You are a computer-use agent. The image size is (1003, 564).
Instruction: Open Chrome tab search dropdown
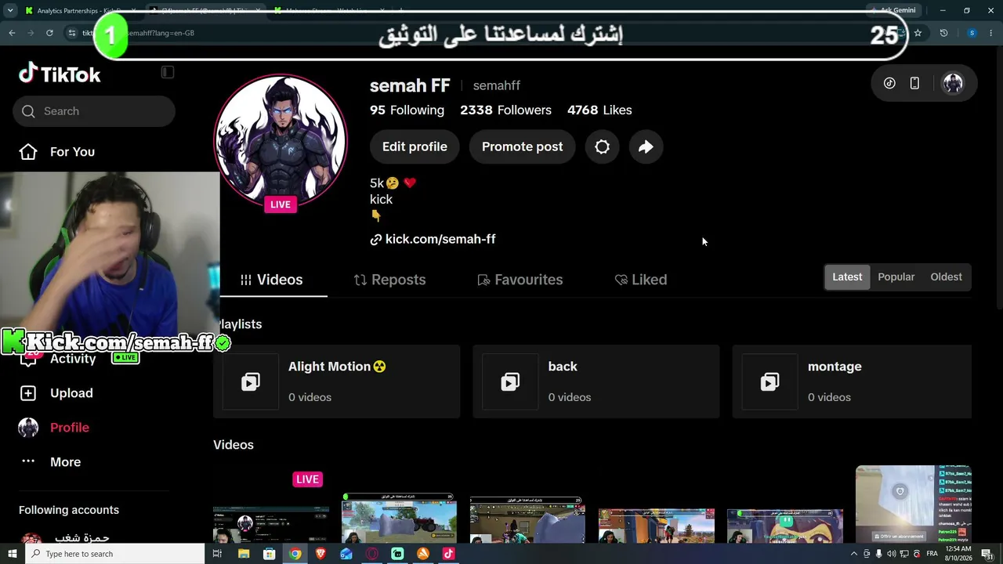(10, 10)
